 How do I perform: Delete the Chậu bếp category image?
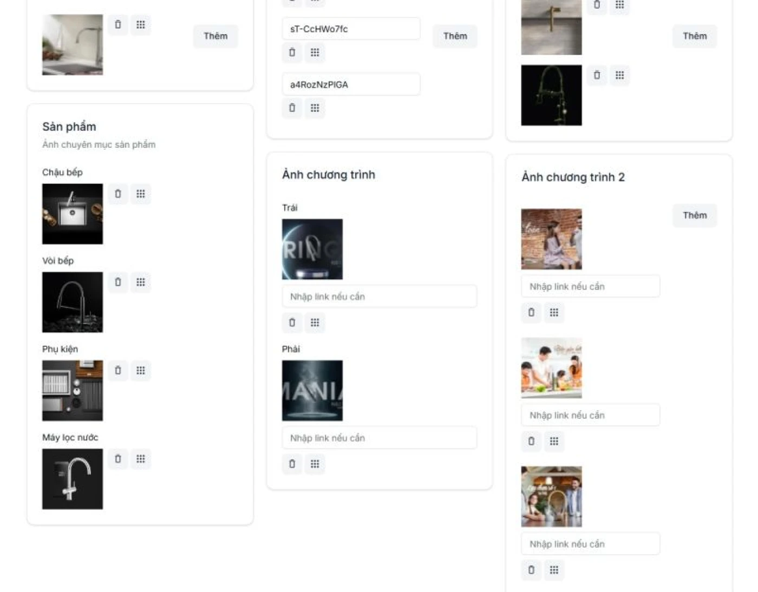(118, 194)
